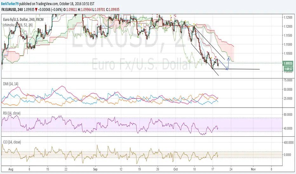Click the 22 date label on time axis

click(x=66, y=169)
